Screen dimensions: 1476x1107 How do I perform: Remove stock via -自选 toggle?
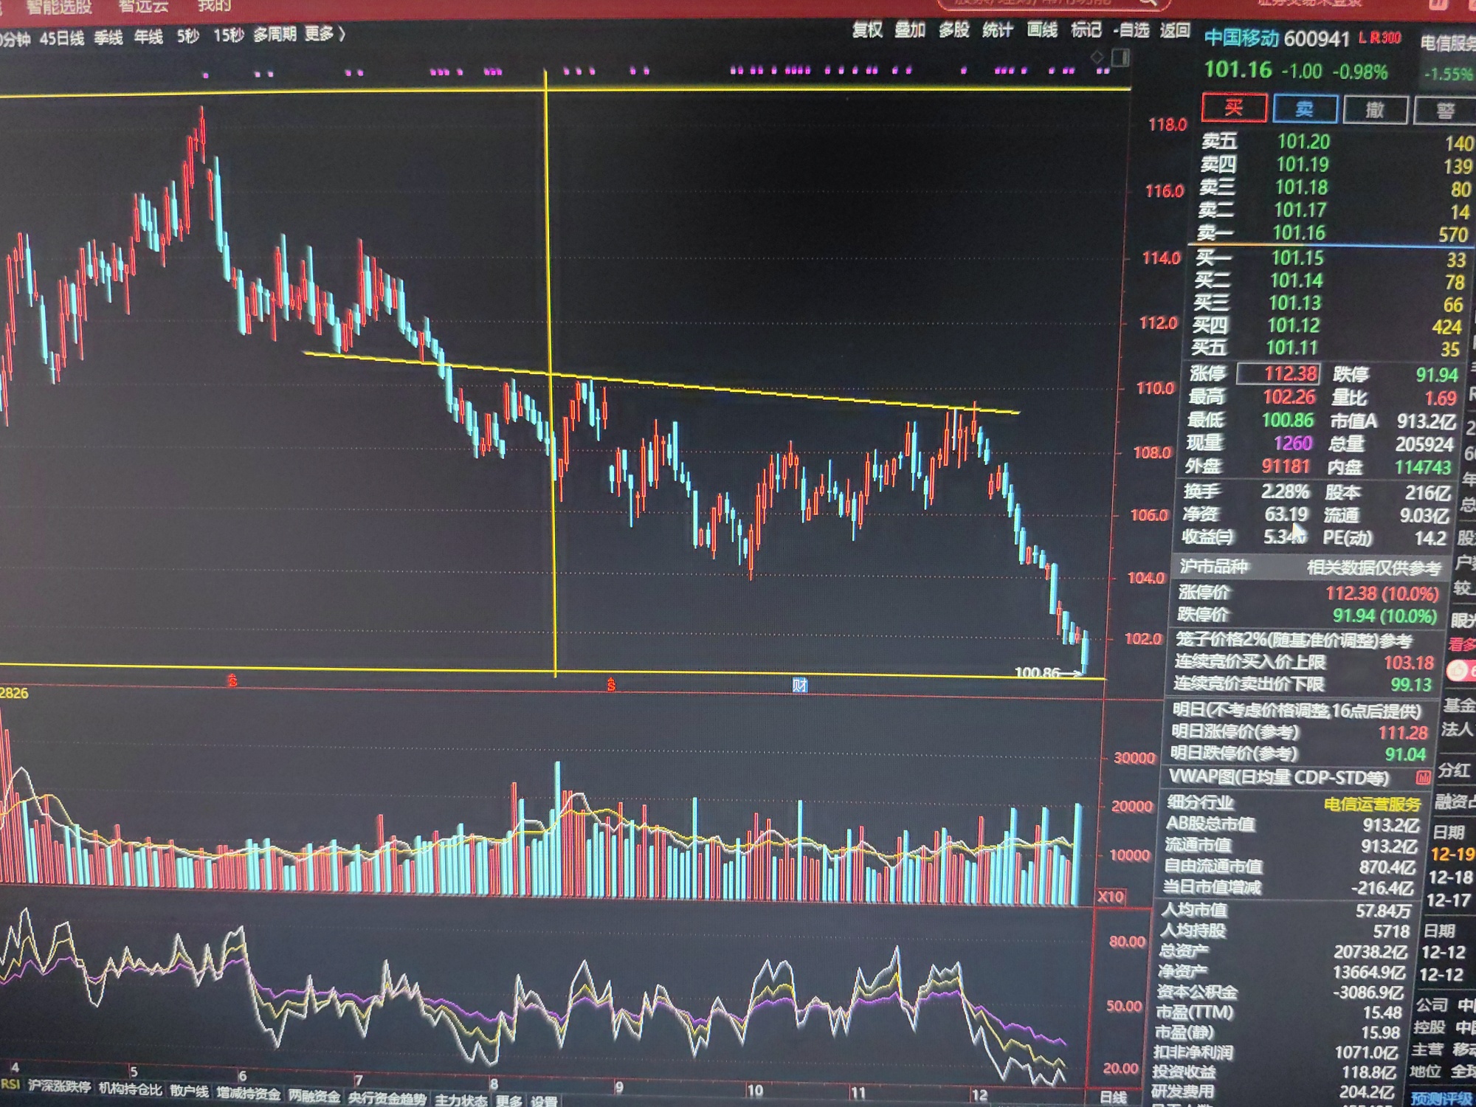[1131, 30]
